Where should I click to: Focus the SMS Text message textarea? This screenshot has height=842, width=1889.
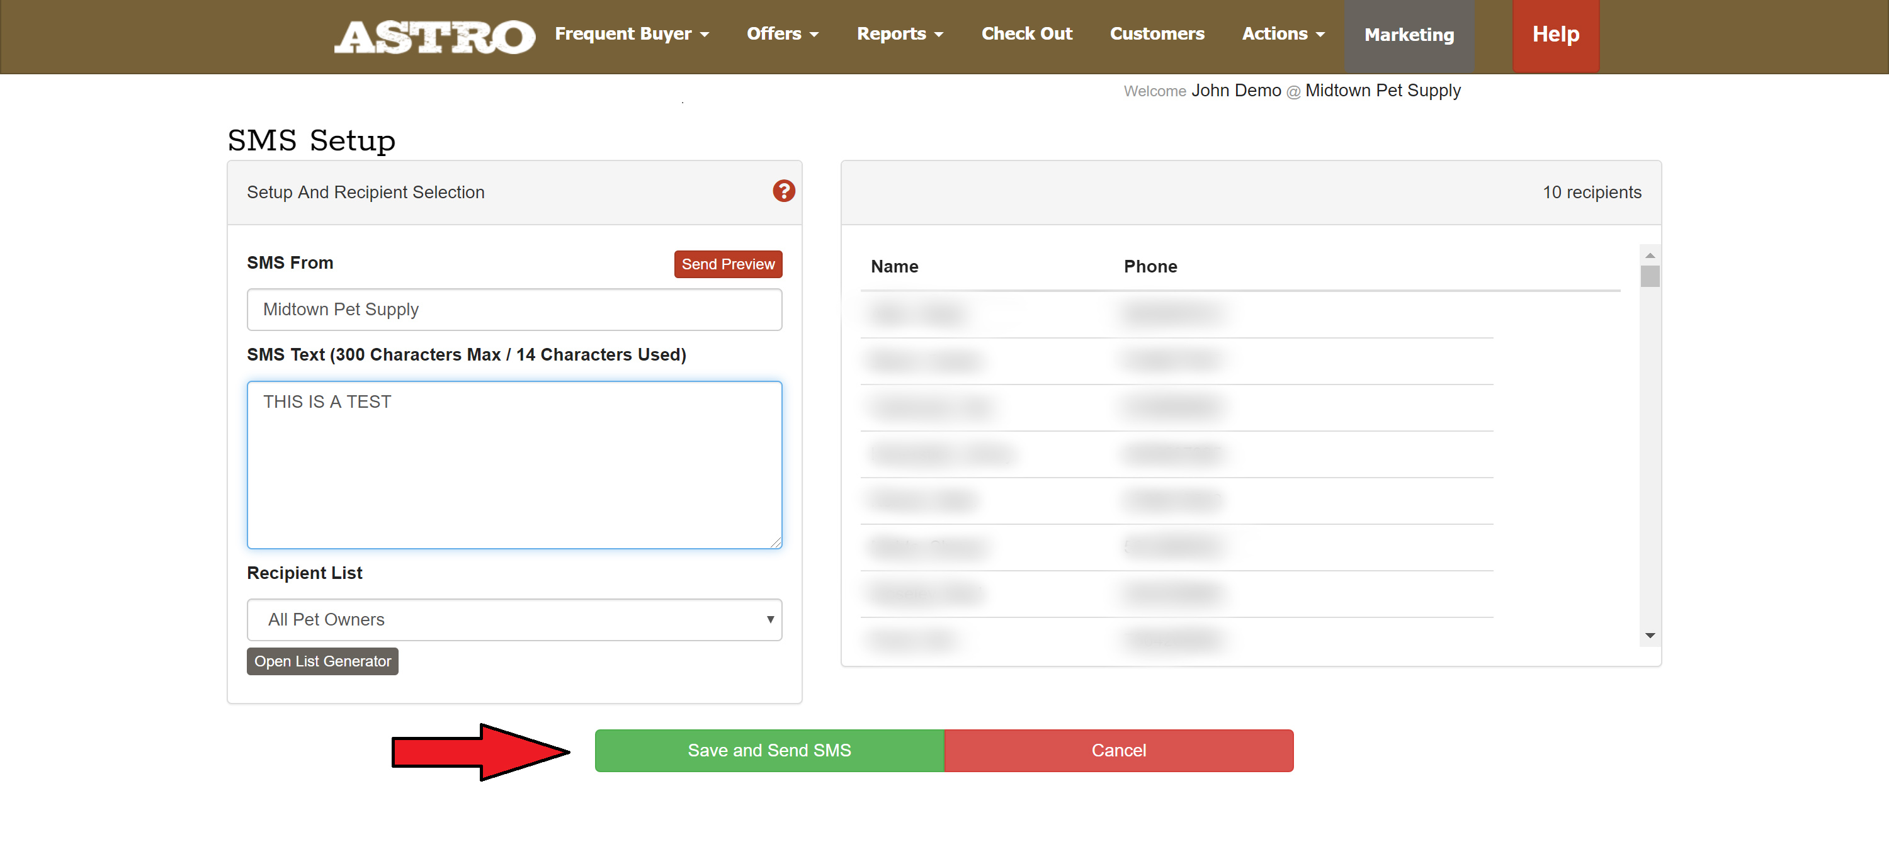pos(514,464)
